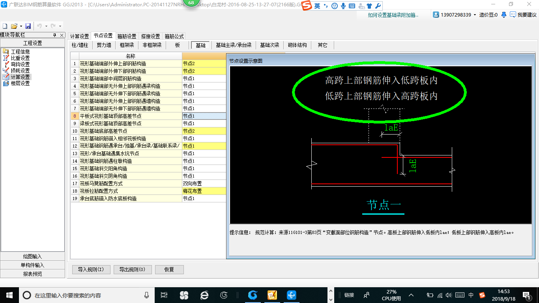
Task: Select the 柱/墙柱 component category
Action: [x=80, y=45]
